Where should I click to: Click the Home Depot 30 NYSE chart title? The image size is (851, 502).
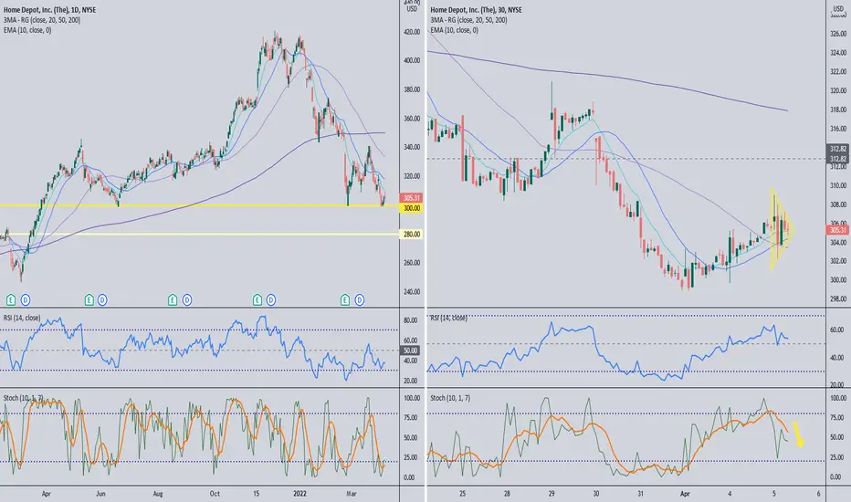tap(476, 10)
